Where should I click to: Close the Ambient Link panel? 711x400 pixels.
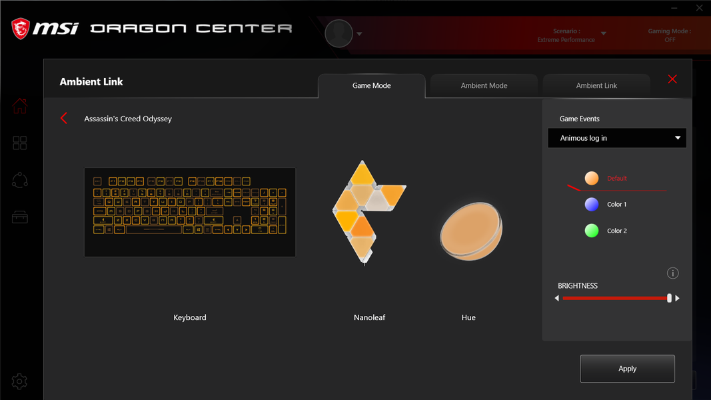coord(672,79)
